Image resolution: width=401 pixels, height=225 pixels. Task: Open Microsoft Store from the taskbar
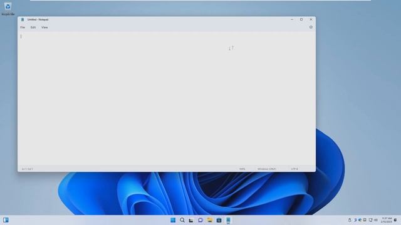click(x=219, y=220)
